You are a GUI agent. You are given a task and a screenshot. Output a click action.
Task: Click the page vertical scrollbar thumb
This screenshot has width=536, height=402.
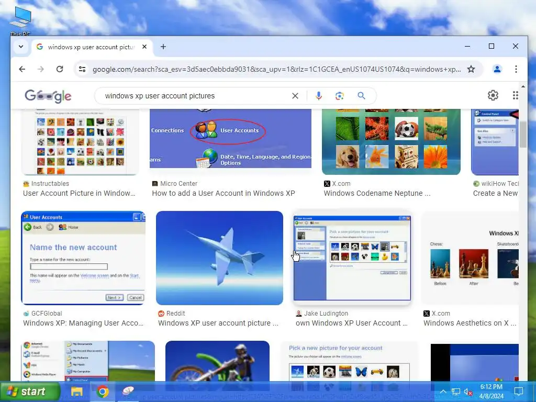pos(523,135)
